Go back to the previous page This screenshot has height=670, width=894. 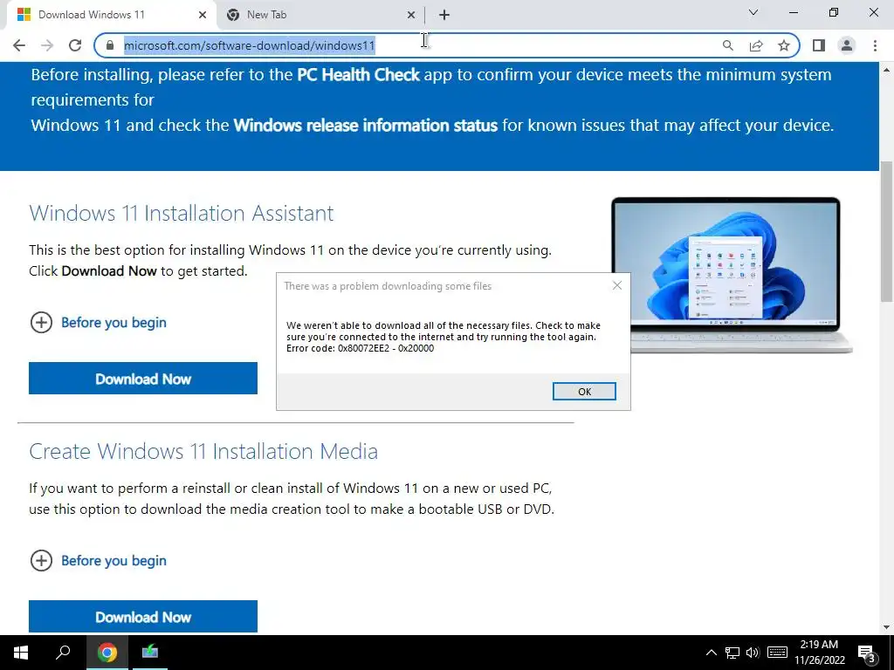click(x=19, y=45)
